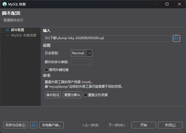186x133 pixels.
Task: Go back with <上一步(B) button
Action: pyautogui.click(x=91, y=125)
